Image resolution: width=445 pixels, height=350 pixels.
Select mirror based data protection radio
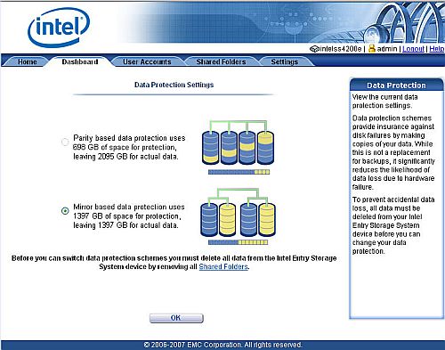click(65, 211)
